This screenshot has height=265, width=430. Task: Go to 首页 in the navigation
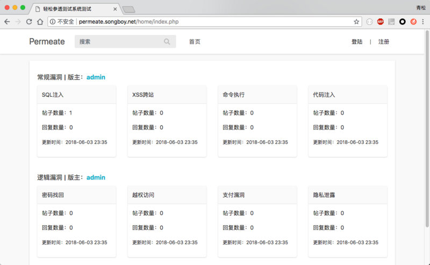[x=195, y=42]
